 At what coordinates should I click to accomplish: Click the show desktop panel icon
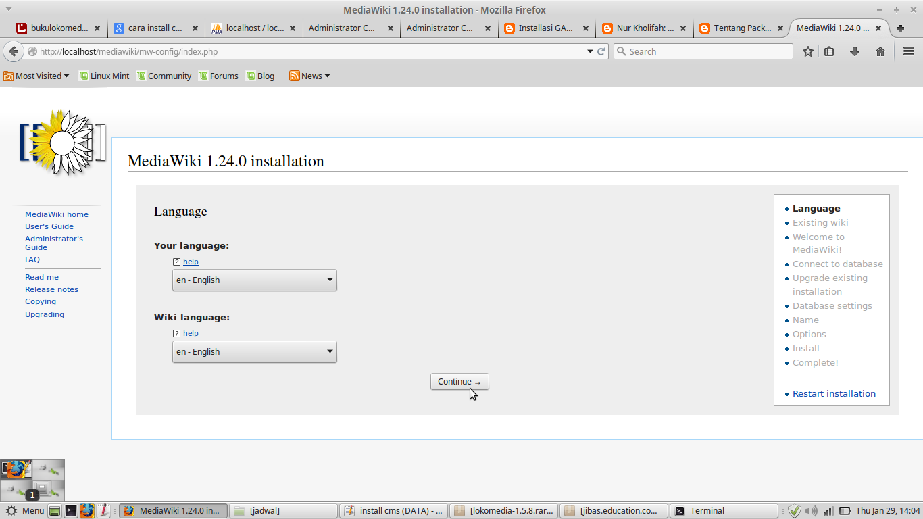click(x=55, y=511)
